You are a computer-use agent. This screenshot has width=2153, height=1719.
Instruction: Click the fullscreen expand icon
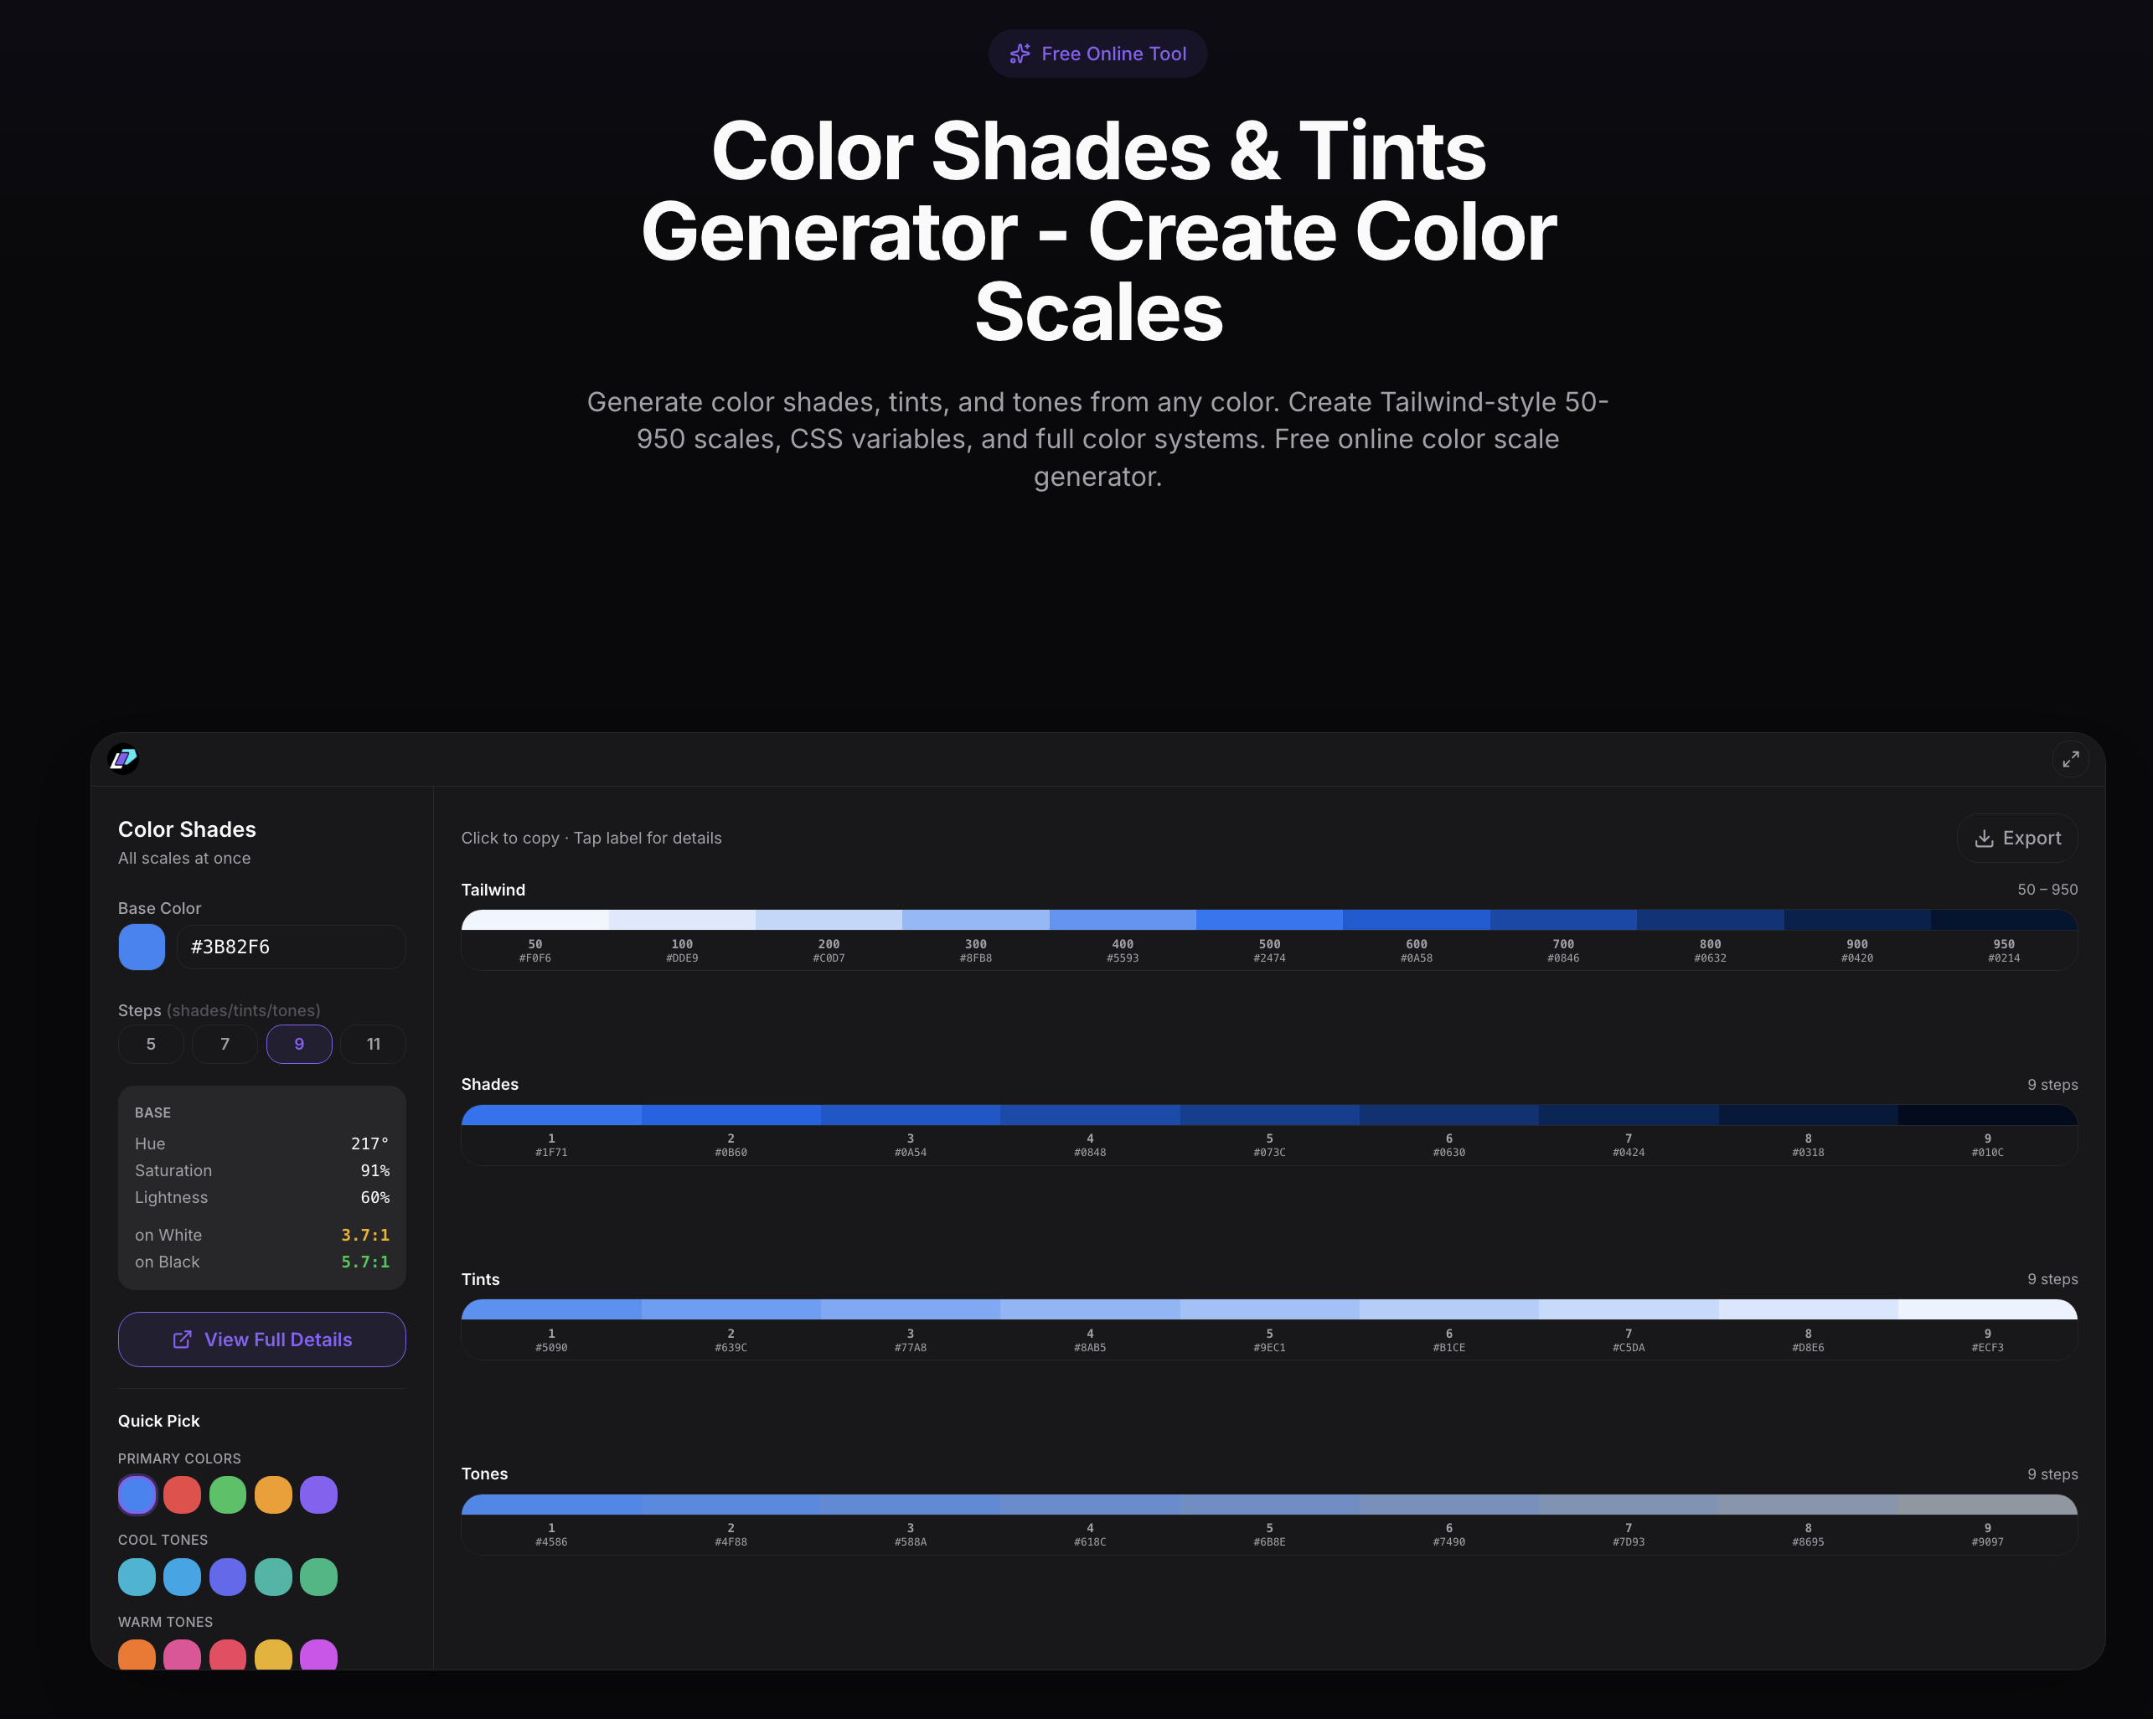click(2070, 759)
